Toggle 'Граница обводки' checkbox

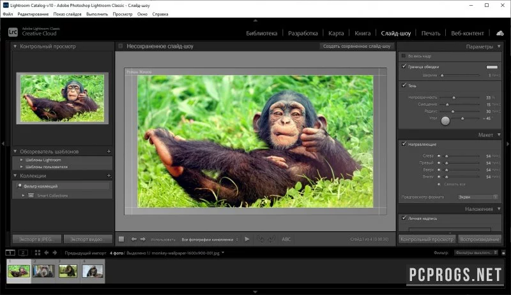pos(404,66)
